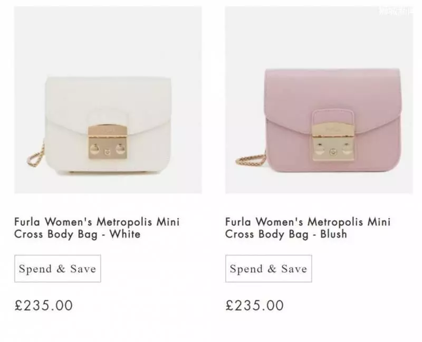Click the watermark text in top-right corner
The width and height of the screenshot is (422, 342).
pos(396,11)
